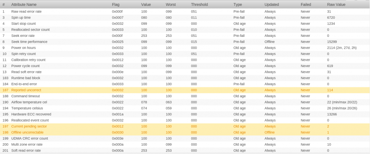The image size is (370, 154).
Task: Click raw value 10 of Multi zone error rate
Action: [x=329, y=144]
